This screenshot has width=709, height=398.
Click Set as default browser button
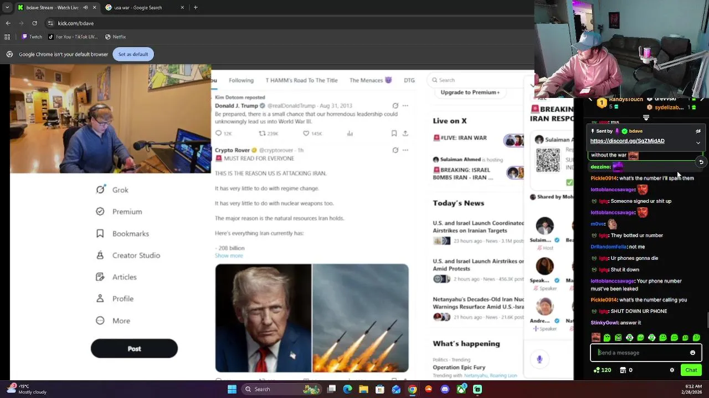click(x=133, y=54)
